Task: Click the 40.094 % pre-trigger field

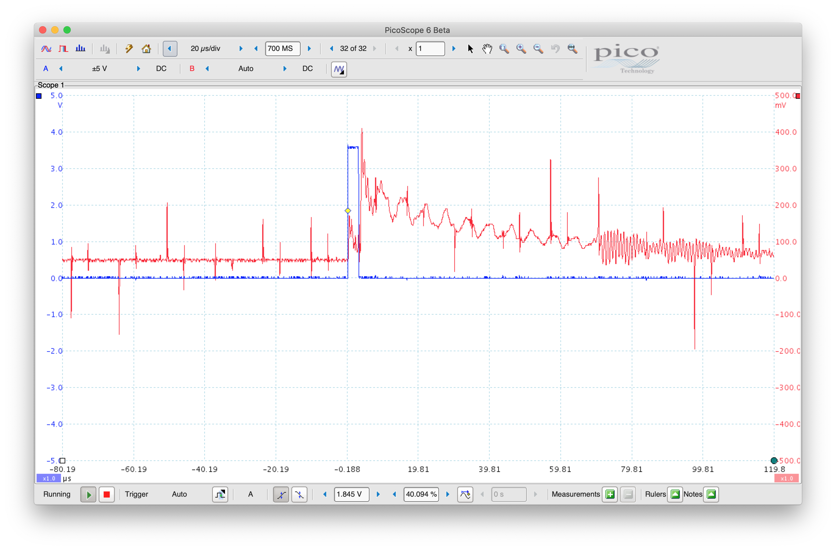Action: (421, 495)
